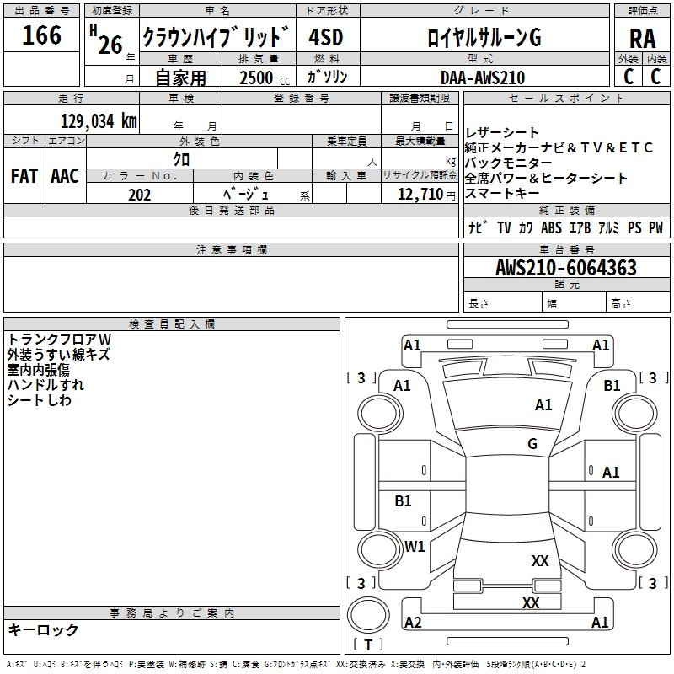Select the RA evaluation score
674x674 pixels.
tap(642, 38)
